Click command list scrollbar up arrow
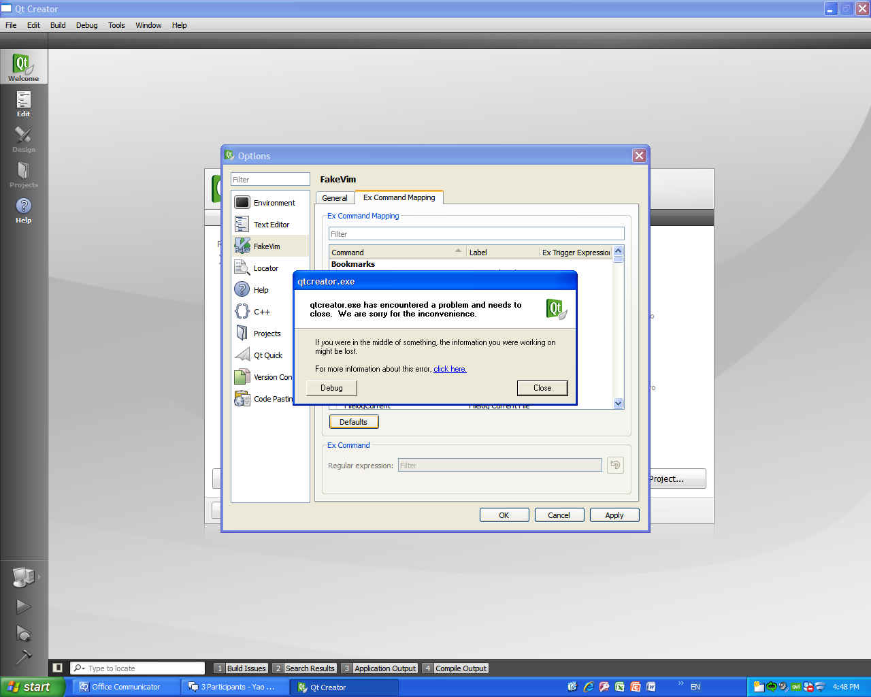Image resolution: width=871 pixels, height=697 pixels. (618, 251)
